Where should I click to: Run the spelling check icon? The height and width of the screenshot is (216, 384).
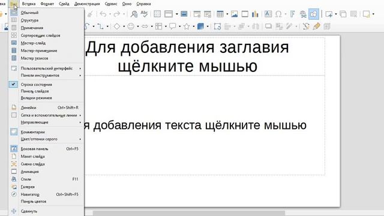click(x=144, y=14)
